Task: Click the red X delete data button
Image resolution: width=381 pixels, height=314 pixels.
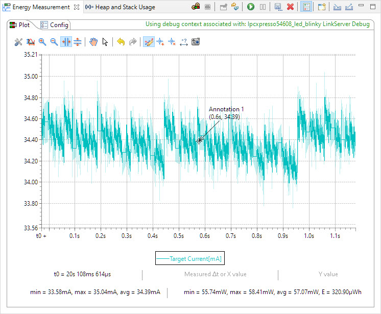Action: point(290,7)
